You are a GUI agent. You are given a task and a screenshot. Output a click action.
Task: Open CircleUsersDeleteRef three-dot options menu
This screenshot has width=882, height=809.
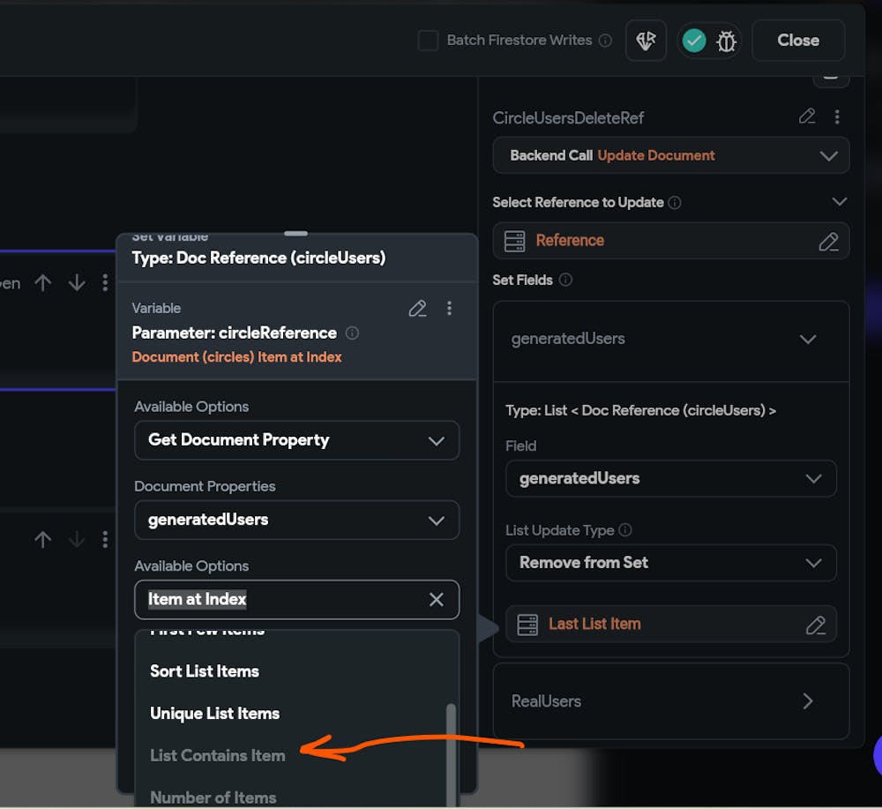click(837, 116)
